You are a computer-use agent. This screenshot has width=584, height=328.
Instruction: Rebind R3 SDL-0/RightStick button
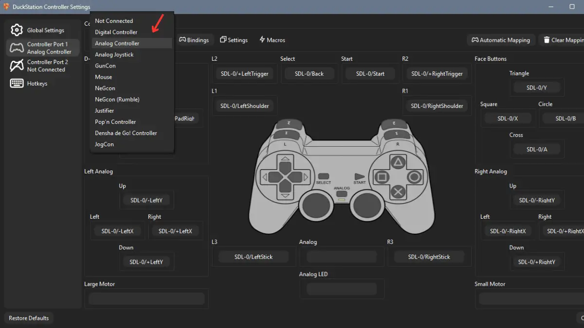pyautogui.click(x=429, y=257)
